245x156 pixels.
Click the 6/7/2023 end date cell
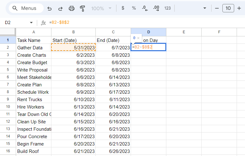pyautogui.click(x=113, y=47)
